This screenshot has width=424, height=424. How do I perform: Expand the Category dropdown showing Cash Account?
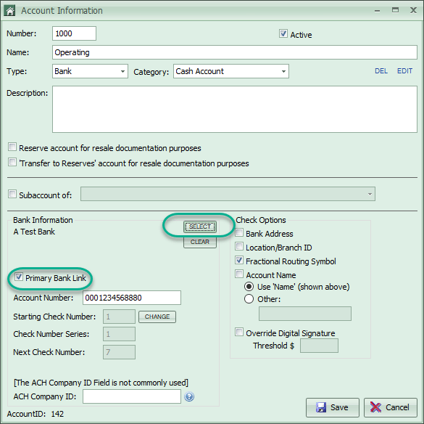pos(231,71)
